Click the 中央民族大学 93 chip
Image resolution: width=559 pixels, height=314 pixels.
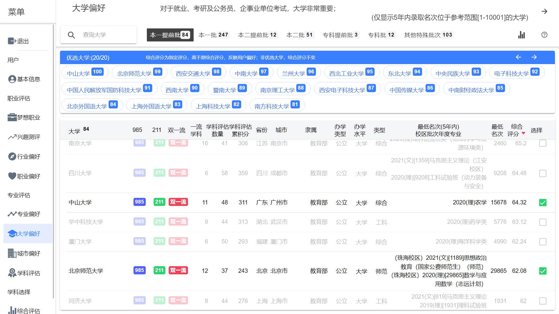458,72
